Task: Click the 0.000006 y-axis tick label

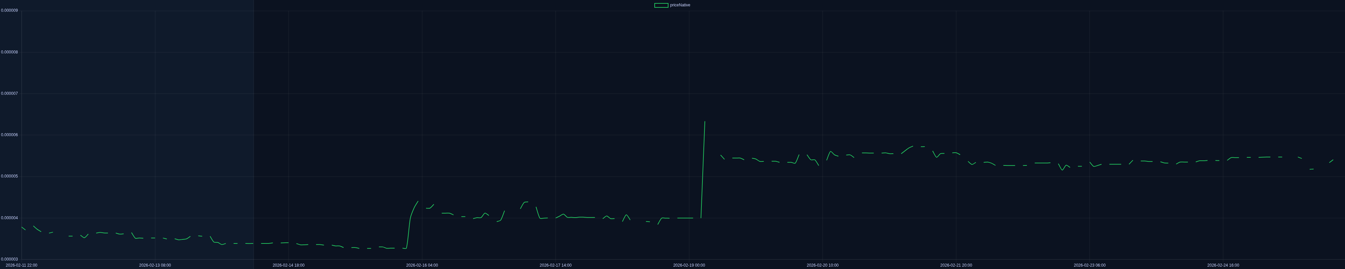Action: (x=9, y=135)
